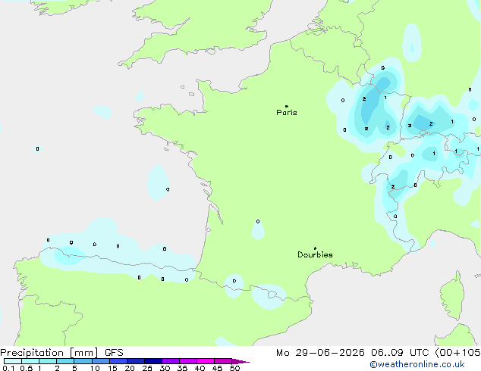Image resolution: width=481 pixels, height=371 pixels.
Task: Click the Paris city label
Action: [x=287, y=113]
